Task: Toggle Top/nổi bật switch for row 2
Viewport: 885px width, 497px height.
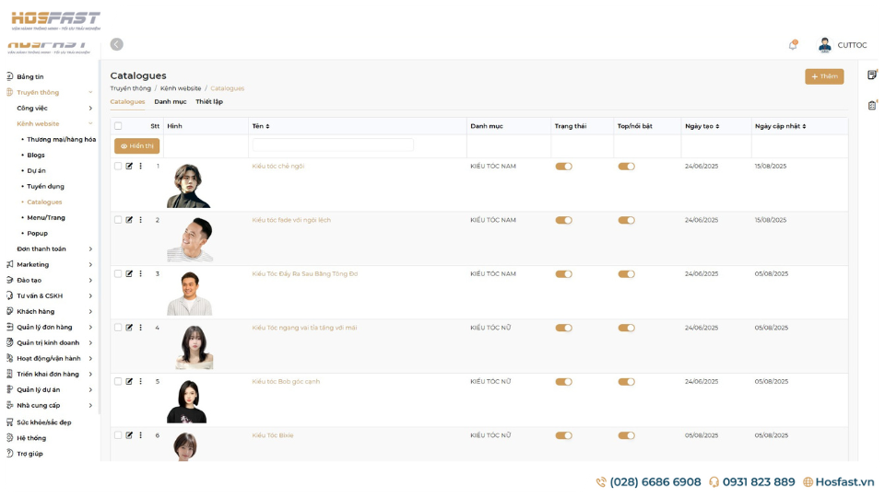Action: (x=626, y=221)
